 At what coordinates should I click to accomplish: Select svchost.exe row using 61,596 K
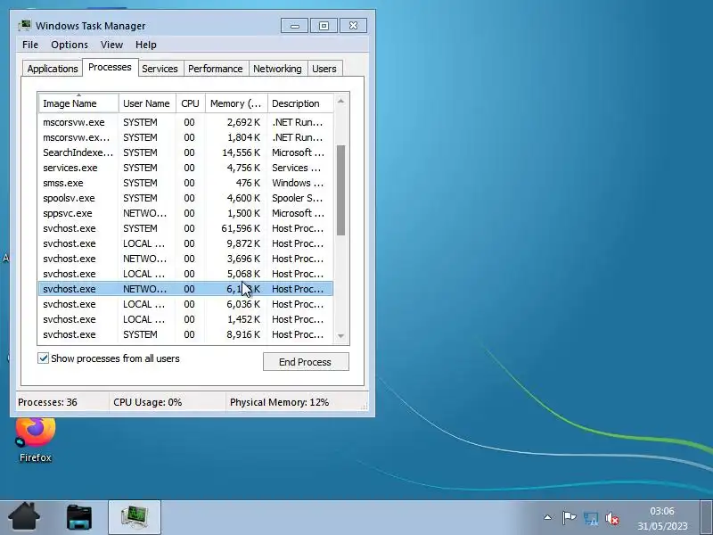(186, 228)
